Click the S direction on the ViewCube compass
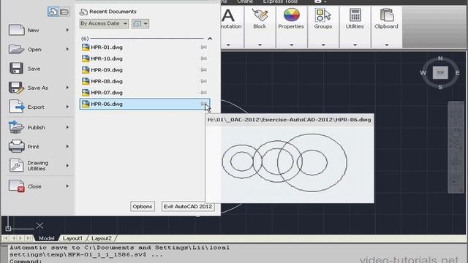468x263 pixels. [440, 87]
